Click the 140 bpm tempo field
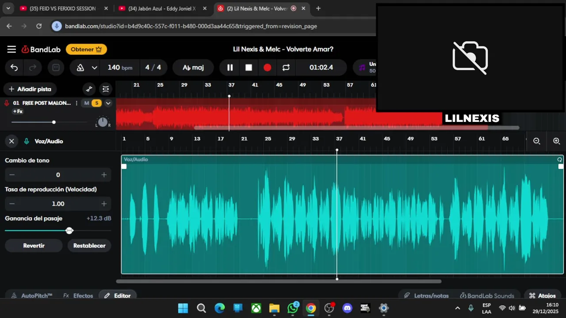 pos(120,68)
